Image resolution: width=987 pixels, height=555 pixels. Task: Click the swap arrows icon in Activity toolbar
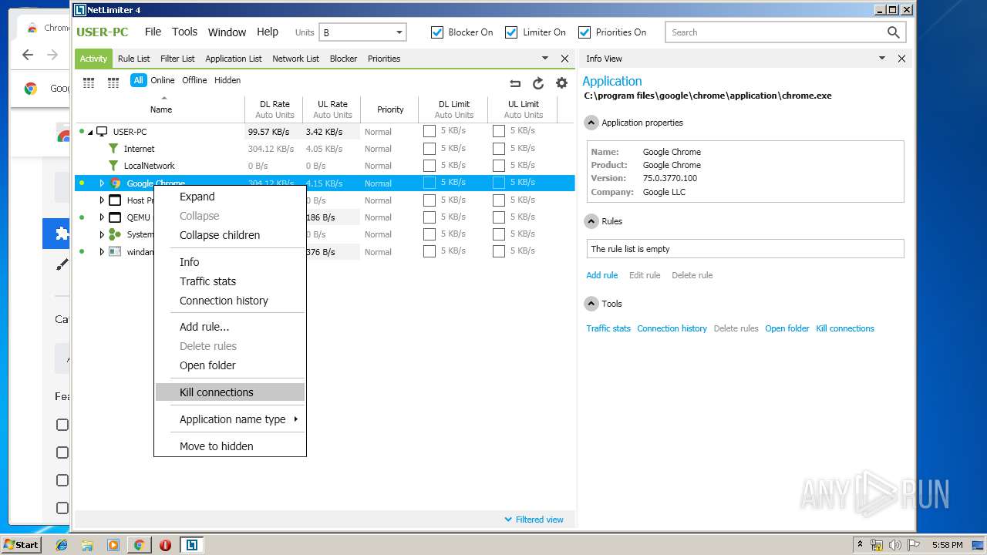point(515,83)
